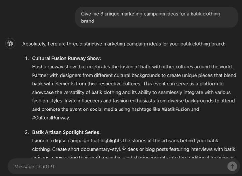This screenshot has width=242, height=176.
Task: Focus the Message ChatGPT input field
Action: [117, 167]
